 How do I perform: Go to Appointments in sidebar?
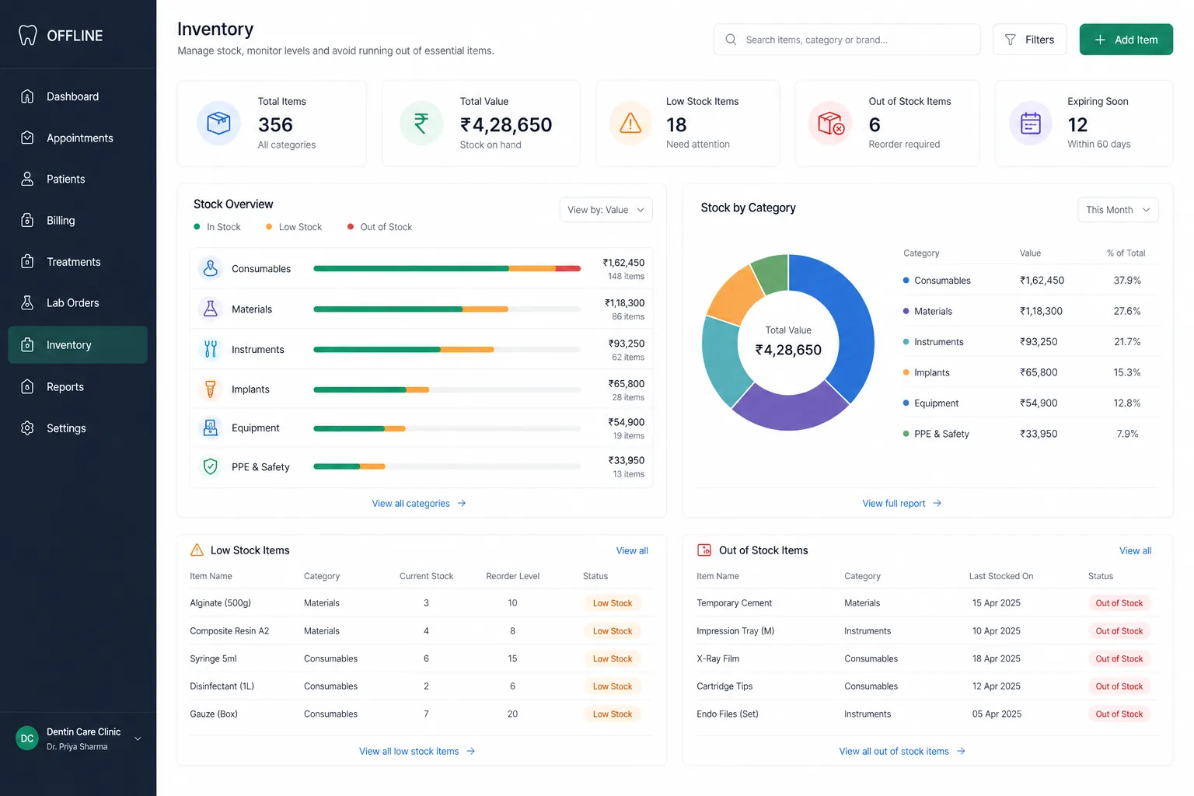[x=78, y=138]
